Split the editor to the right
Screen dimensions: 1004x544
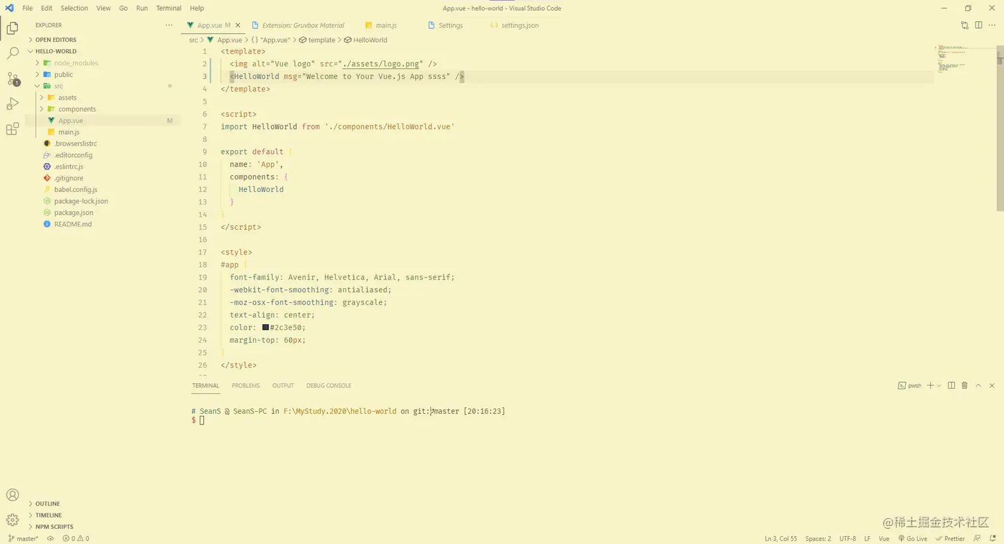pos(979,25)
